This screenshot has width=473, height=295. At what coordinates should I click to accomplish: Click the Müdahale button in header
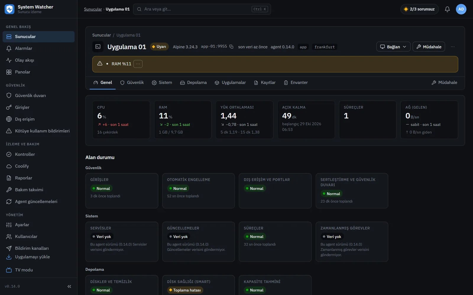pos(429,47)
